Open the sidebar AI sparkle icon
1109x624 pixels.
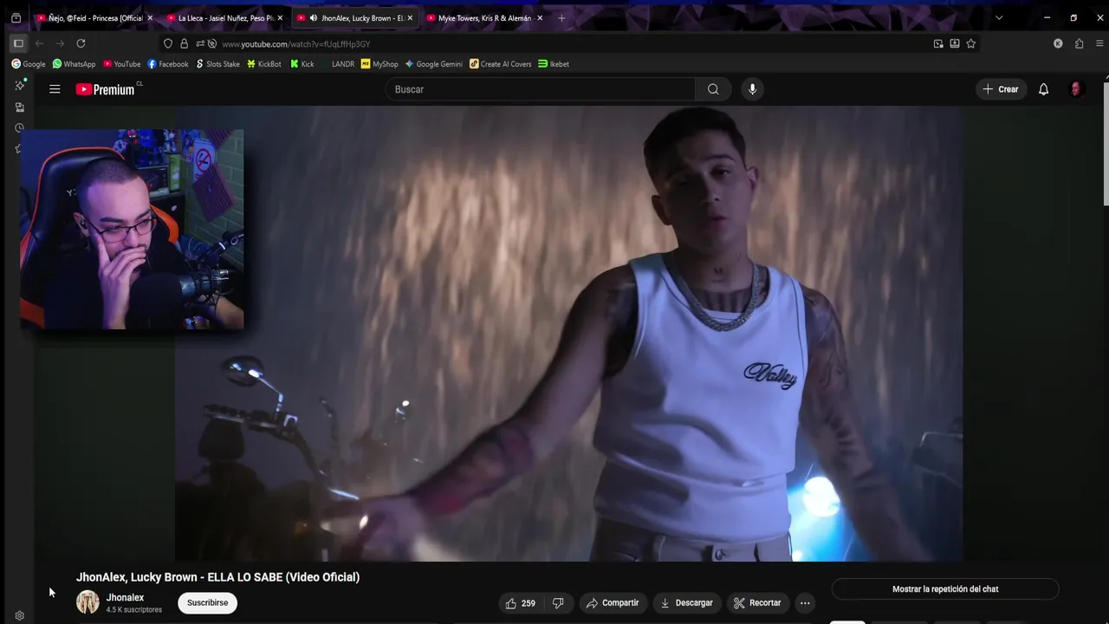tap(19, 85)
